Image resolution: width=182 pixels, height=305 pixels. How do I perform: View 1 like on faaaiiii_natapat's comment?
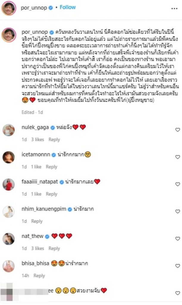tap(36, 194)
